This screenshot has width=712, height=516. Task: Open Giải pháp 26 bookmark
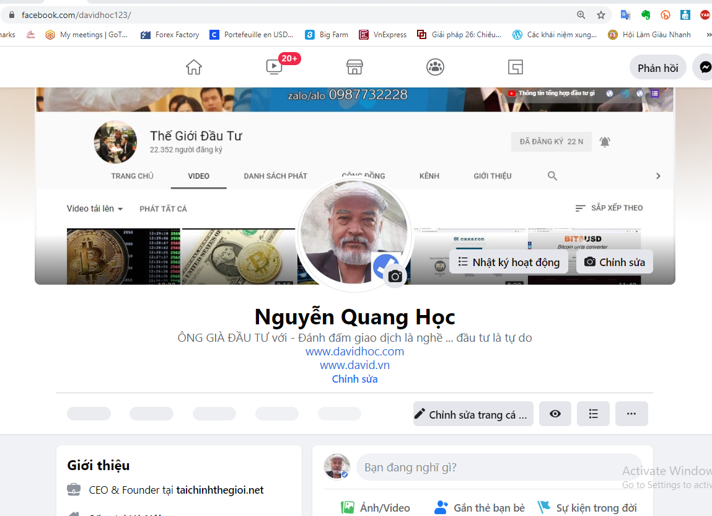point(459,35)
